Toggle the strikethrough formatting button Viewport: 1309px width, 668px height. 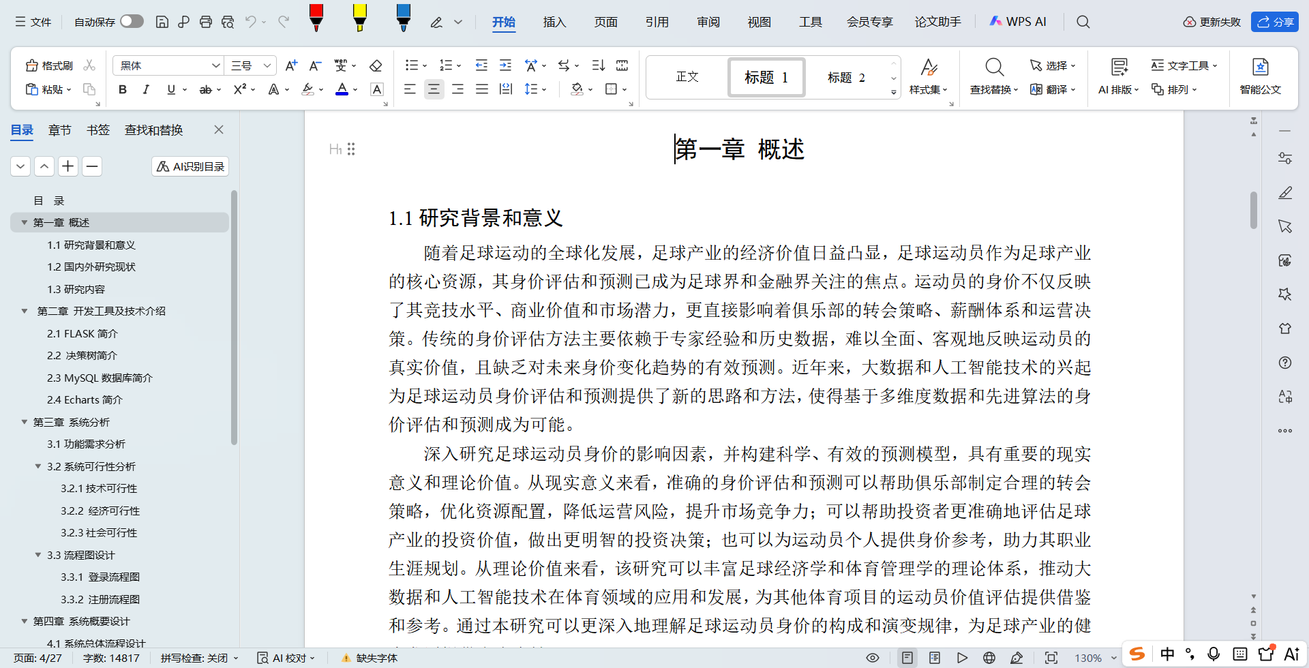(205, 89)
